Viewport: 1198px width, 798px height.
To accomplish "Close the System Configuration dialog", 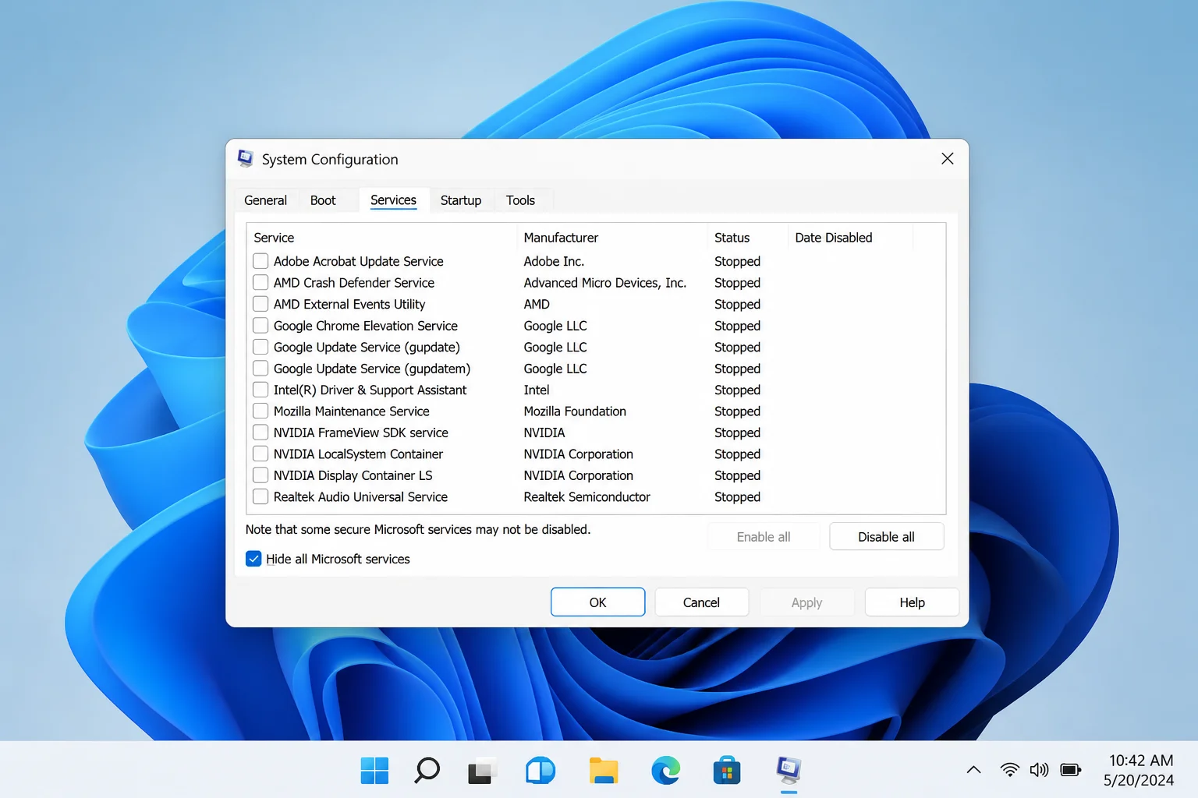I will coord(948,159).
